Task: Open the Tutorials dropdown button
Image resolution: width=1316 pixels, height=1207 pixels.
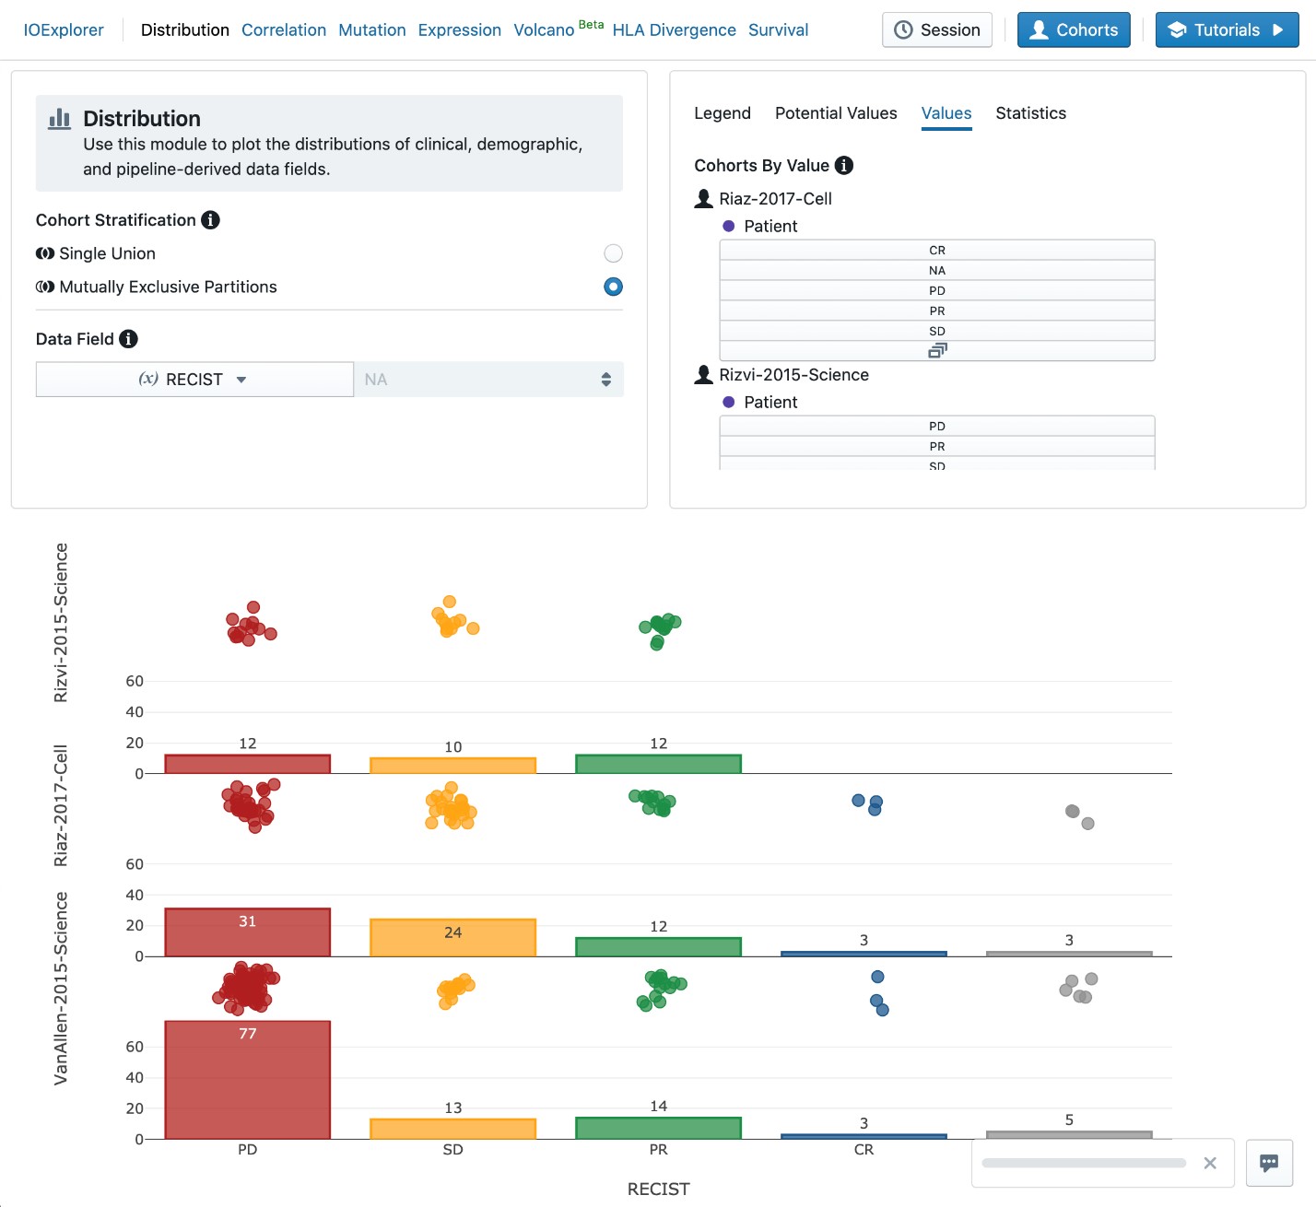Action: (x=1227, y=30)
